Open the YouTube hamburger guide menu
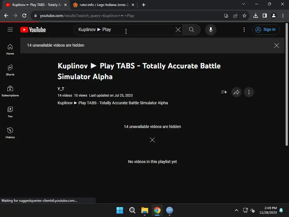Viewport: 289px width, 217px height. (x=10, y=29)
